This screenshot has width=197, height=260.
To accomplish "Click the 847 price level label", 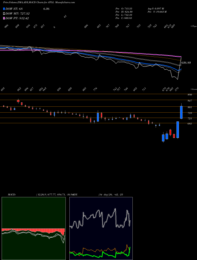I will 190,100.
